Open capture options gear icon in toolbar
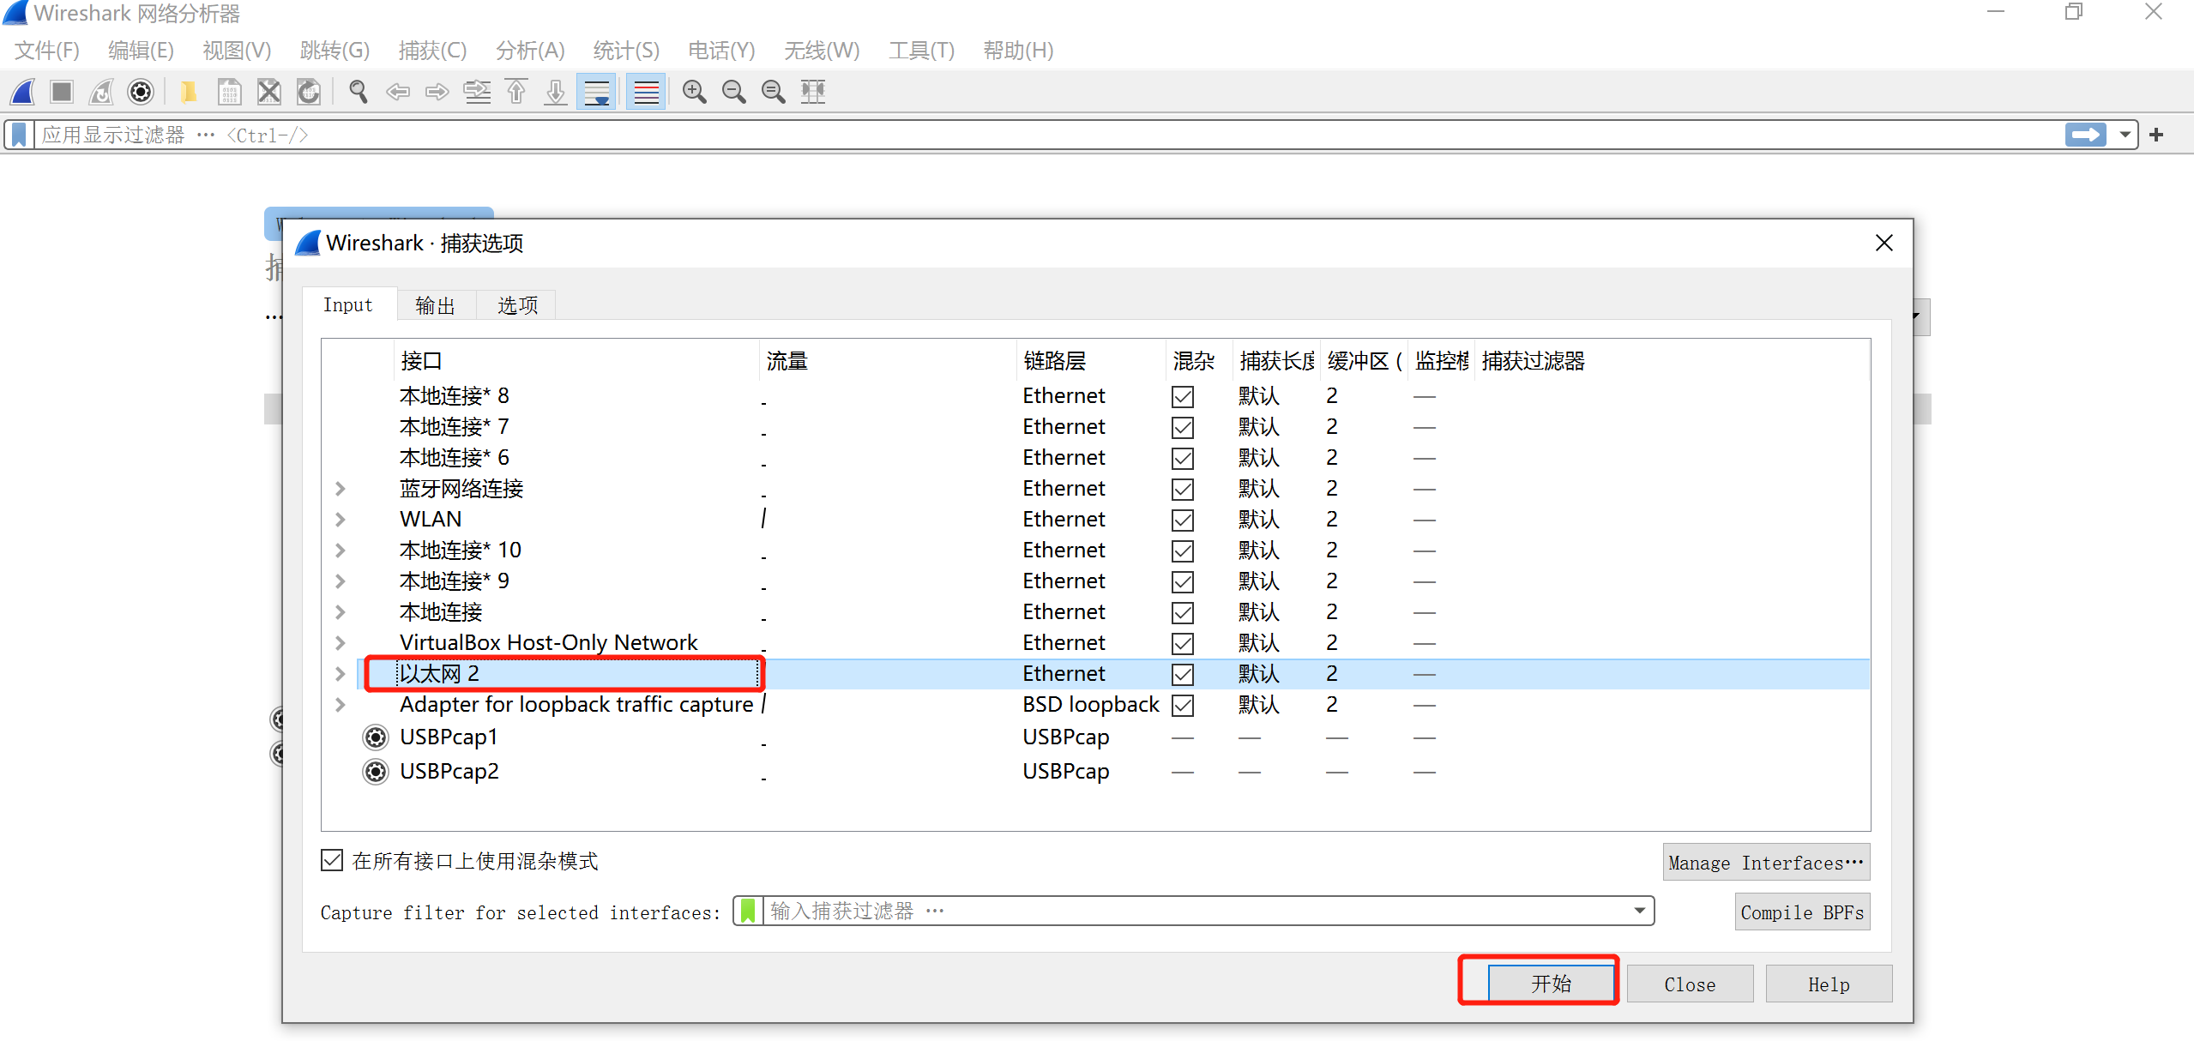The image size is (2194, 1041). pyautogui.click(x=141, y=92)
